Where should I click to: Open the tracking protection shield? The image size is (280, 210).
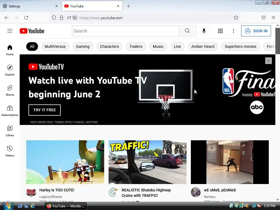pyautogui.click(x=54, y=17)
